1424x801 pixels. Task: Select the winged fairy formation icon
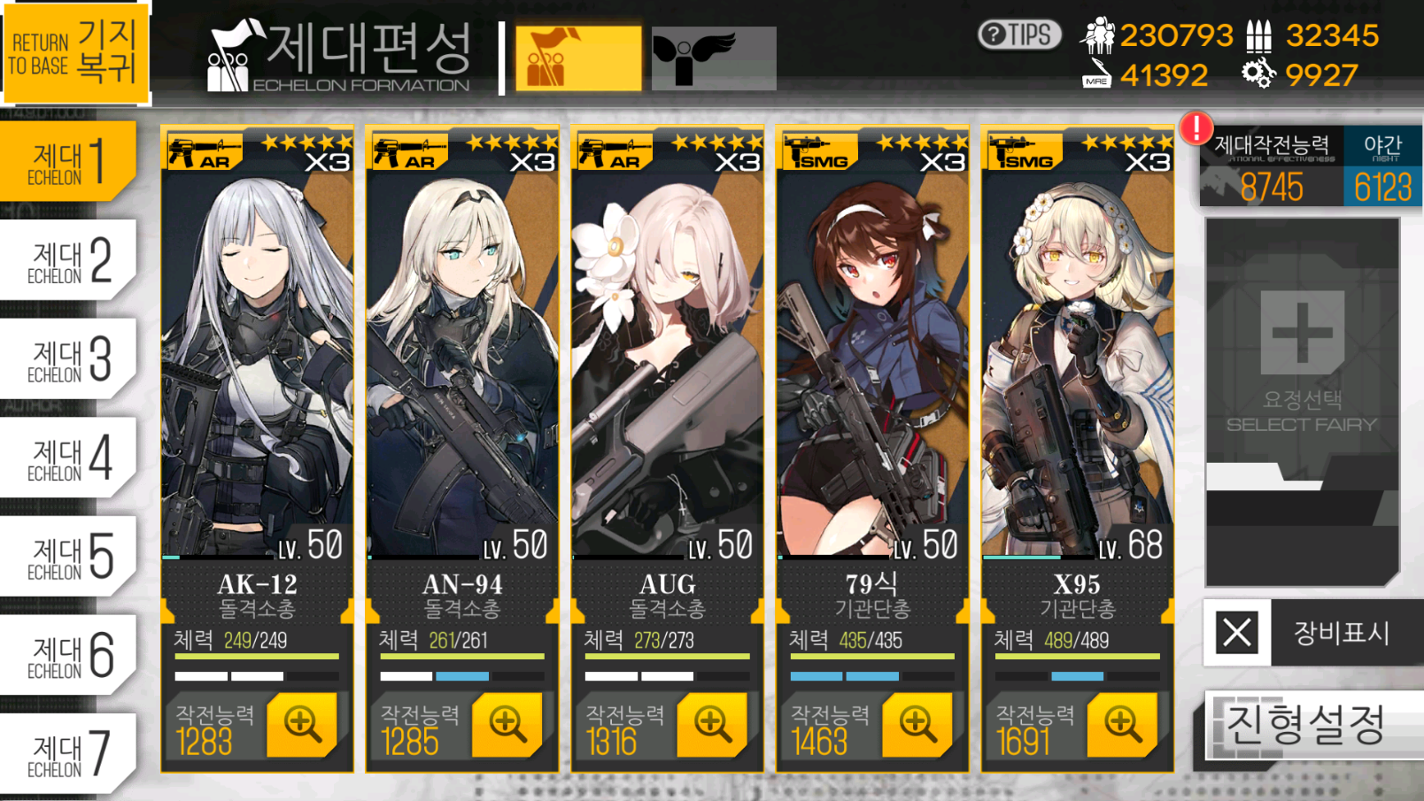point(714,58)
